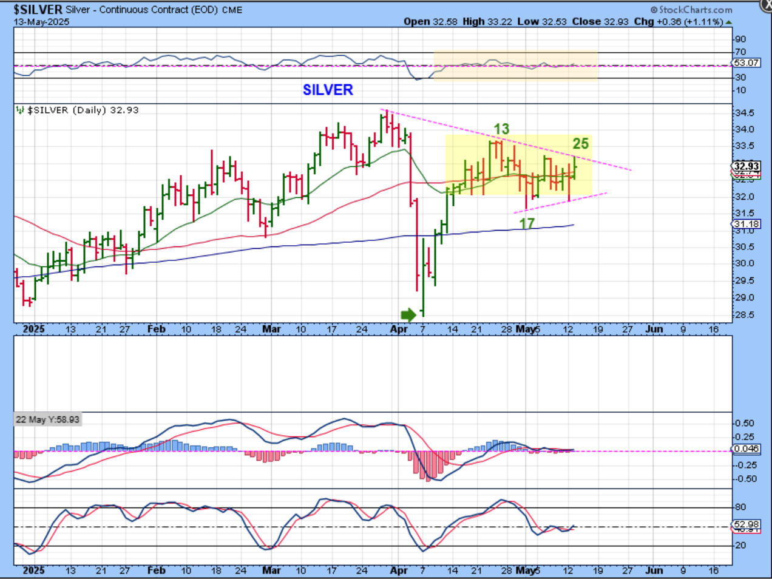Screen dimensions: 772x579
Task: Click the green arrow marking the April low
Action: [x=408, y=314]
